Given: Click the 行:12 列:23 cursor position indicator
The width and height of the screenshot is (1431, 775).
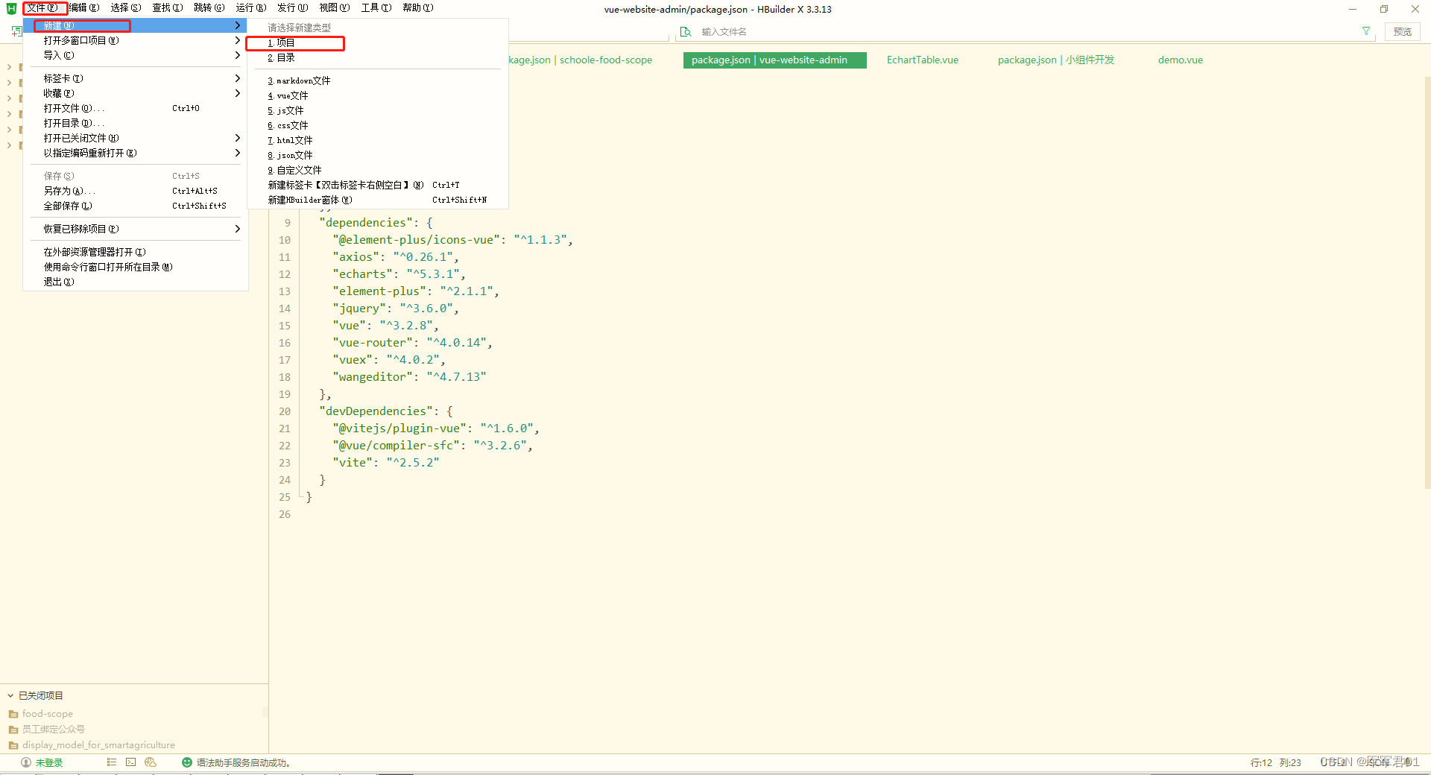Looking at the screenshot, I should click(1275, 762).
